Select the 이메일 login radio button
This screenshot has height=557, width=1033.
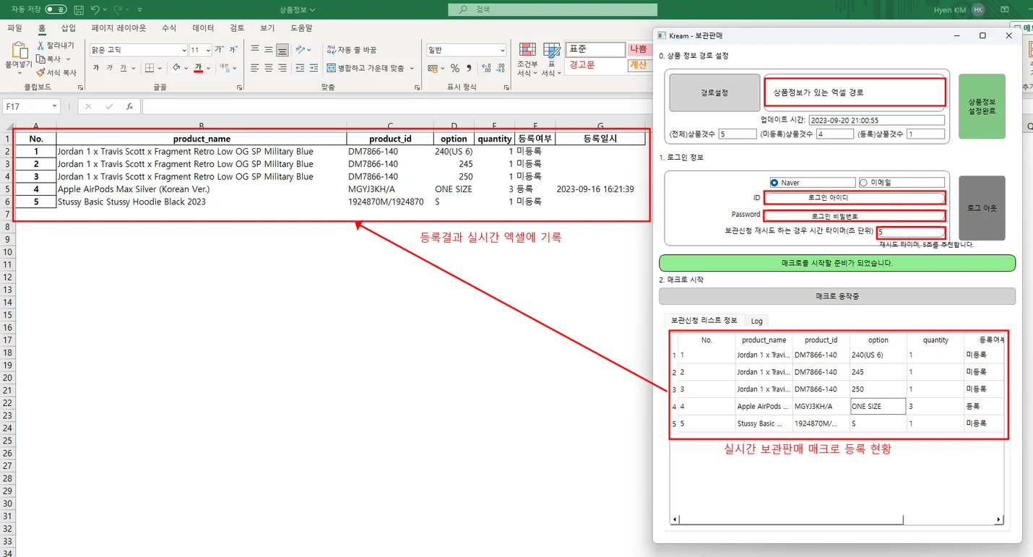tap(863, 183)
